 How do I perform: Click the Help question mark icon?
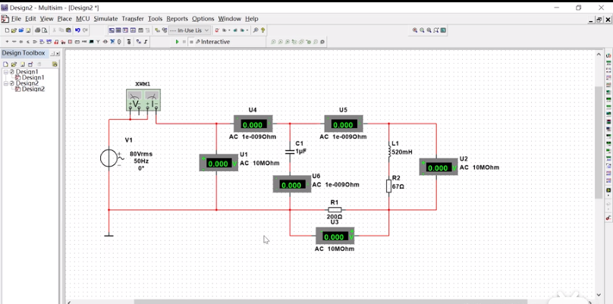coord(262,30)
